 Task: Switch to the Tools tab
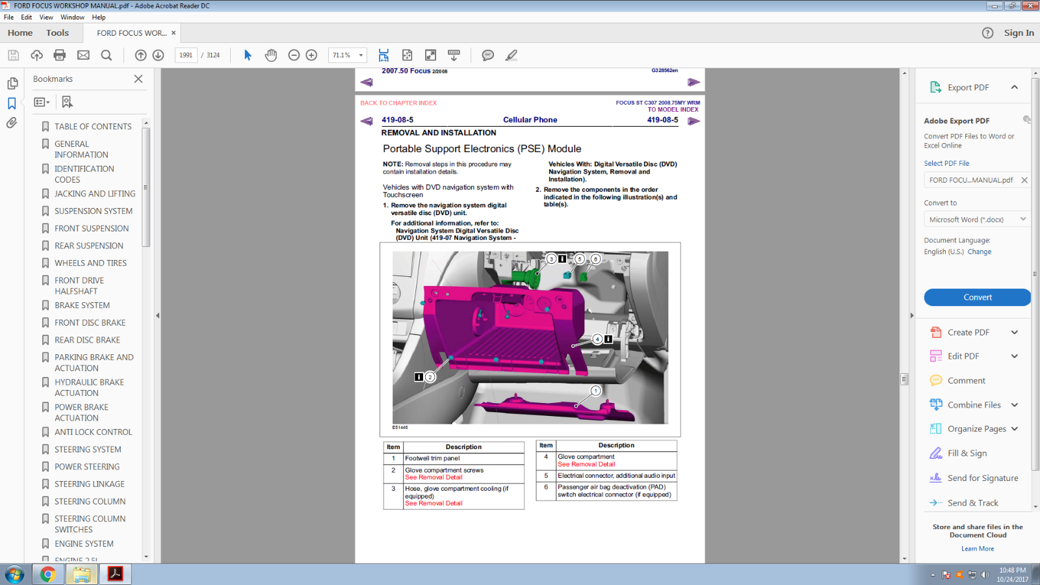tap(57, 33)
